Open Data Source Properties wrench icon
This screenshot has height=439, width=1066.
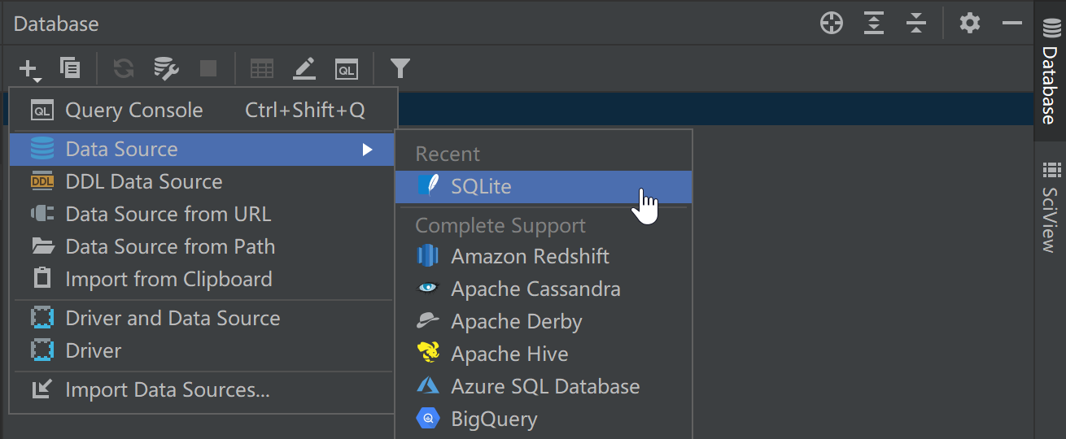[x=166, y=69]
